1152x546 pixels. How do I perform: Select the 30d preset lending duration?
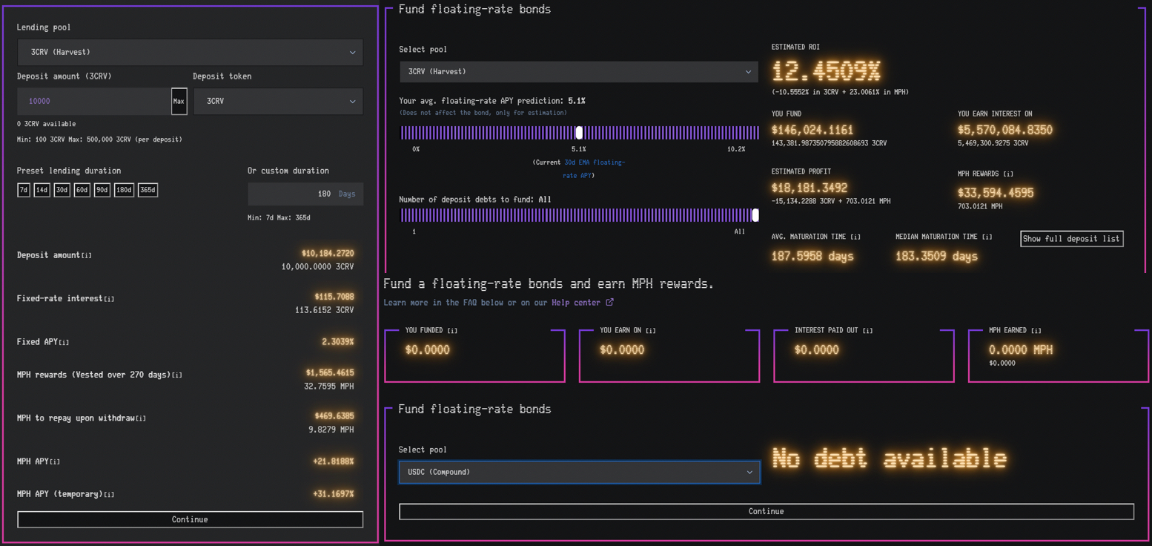62,190
